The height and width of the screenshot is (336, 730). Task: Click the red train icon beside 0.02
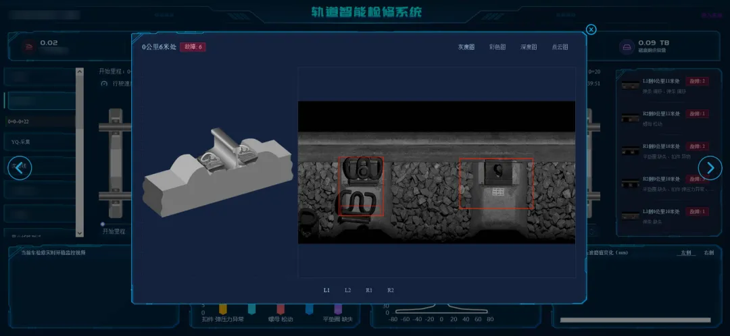pos(28,47)
